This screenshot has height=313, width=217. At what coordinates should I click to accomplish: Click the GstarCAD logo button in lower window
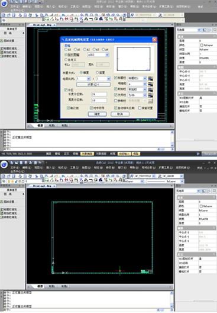pos(4,165)
